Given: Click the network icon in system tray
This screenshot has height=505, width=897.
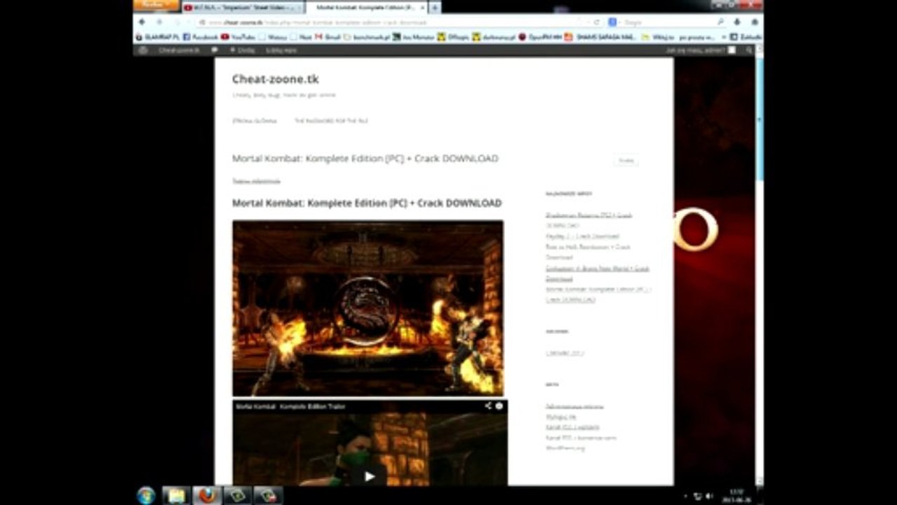Looking at the screenshot, I should tap(697, 496).
